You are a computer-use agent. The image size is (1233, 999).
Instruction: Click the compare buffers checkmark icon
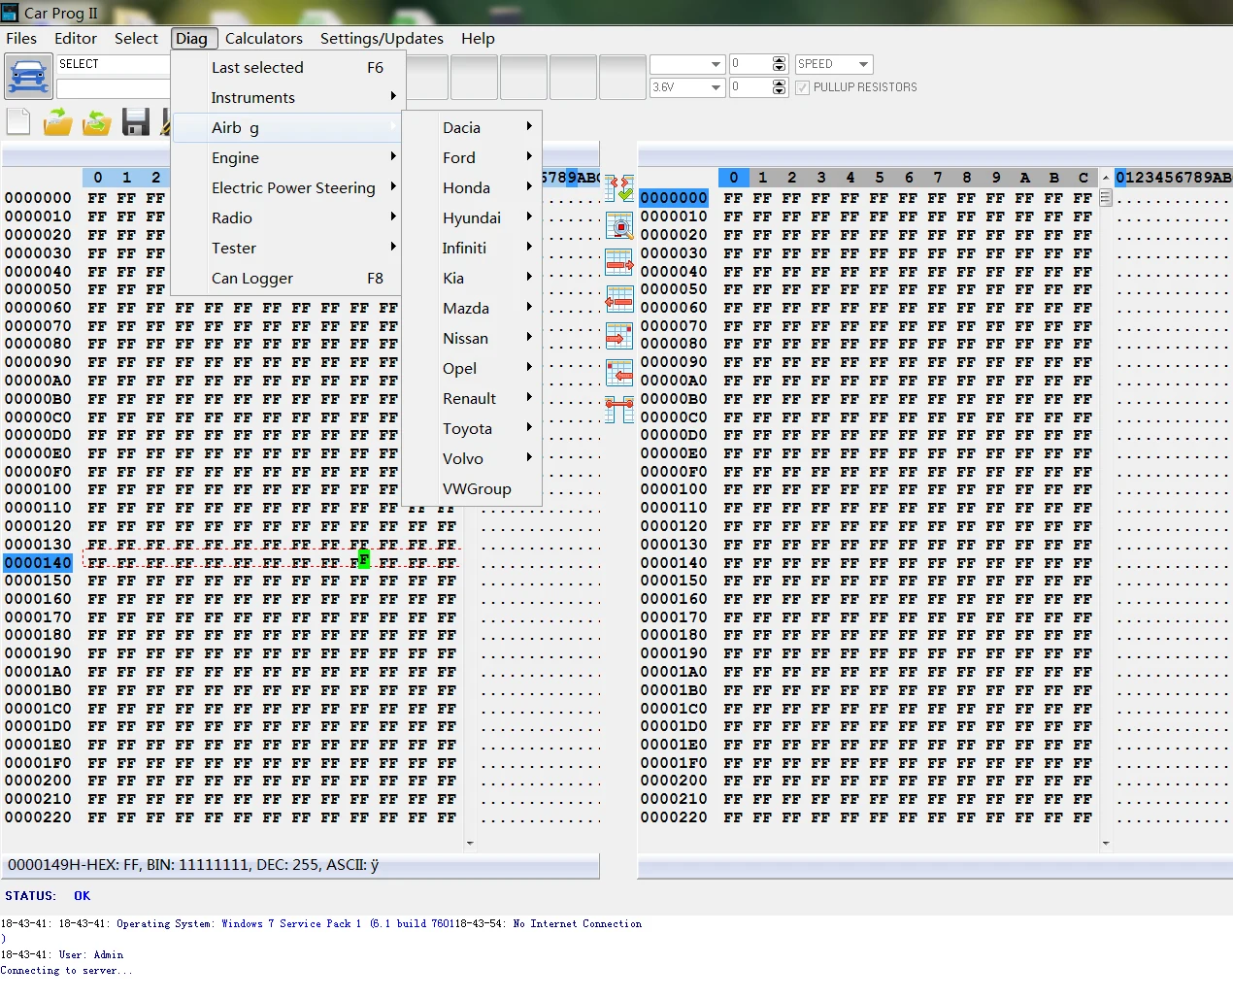(618, 188)
